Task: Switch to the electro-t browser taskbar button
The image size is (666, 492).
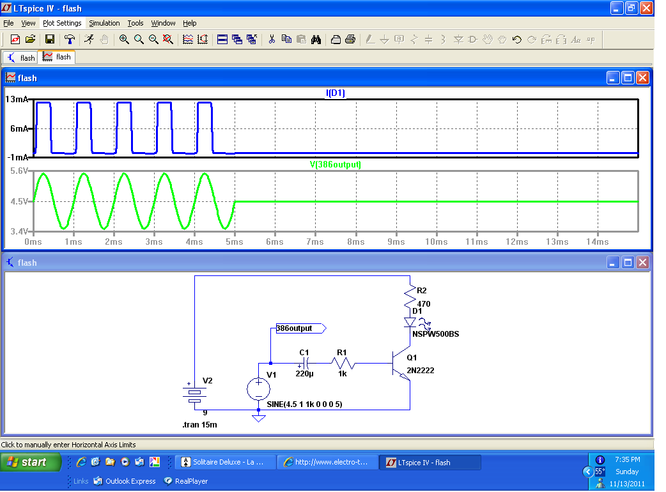Action: click(328, 462)
